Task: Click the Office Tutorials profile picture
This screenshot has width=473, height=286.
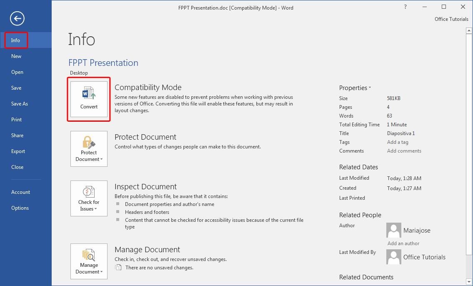Action: (393, 257)
